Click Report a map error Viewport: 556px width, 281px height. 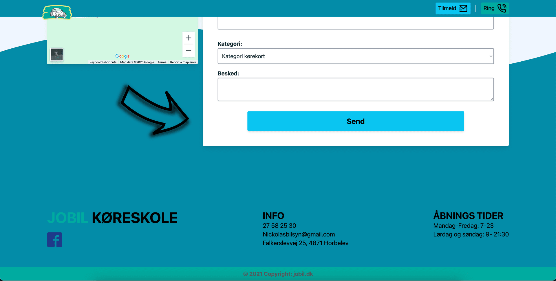183,62
